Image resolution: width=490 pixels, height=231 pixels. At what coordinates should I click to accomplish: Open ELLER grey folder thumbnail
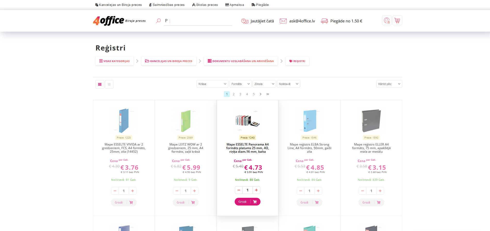[371, 121]
